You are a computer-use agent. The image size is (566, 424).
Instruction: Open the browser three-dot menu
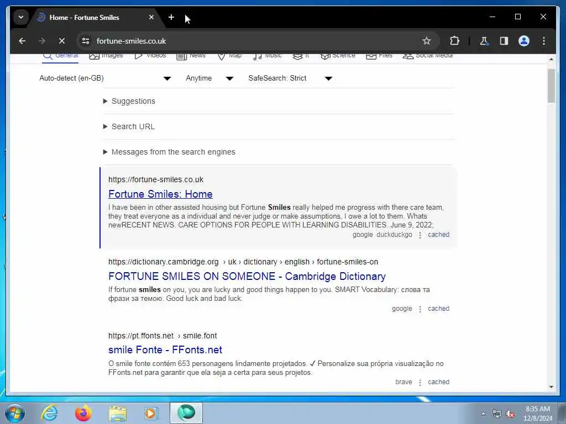tap(544, 41)
